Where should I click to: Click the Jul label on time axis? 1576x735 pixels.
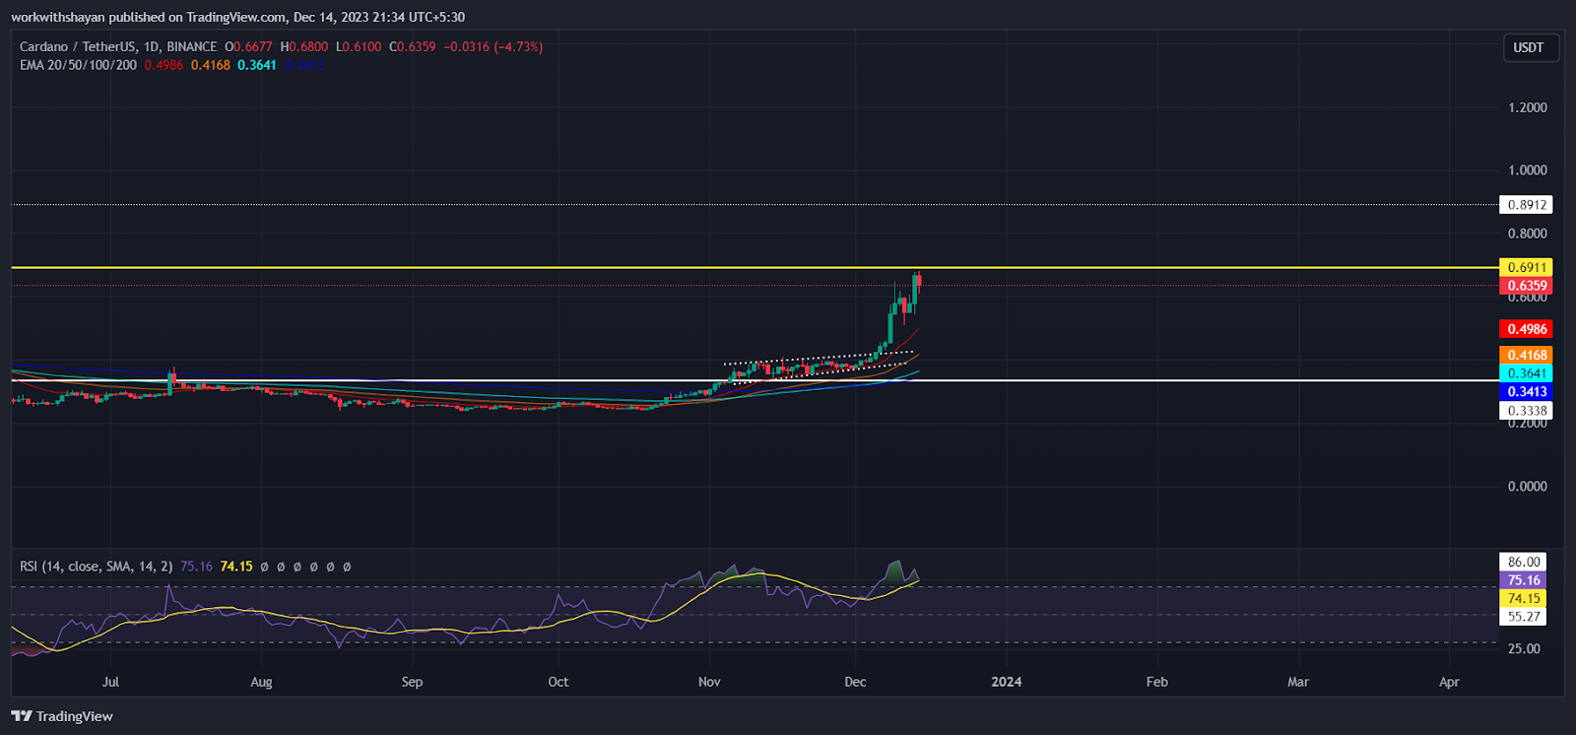point(110,682)
